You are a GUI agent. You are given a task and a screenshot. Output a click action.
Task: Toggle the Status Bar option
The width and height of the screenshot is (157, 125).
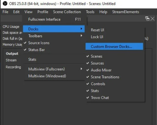pyautogui.click(x=54, y=50)
